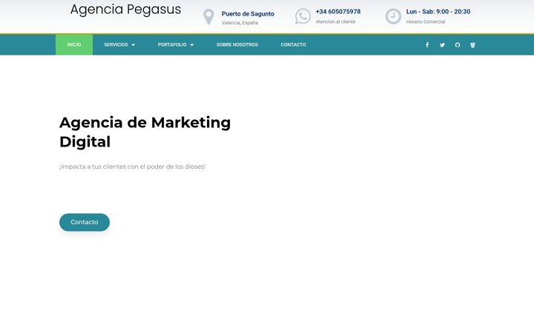Open Contacto in the navigation bar
Screen dimensions: 534x333
pyautogui.click(x=293, y=44)
